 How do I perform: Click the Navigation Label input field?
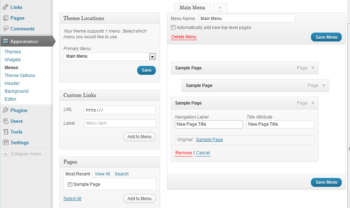(x=209, y=124)
